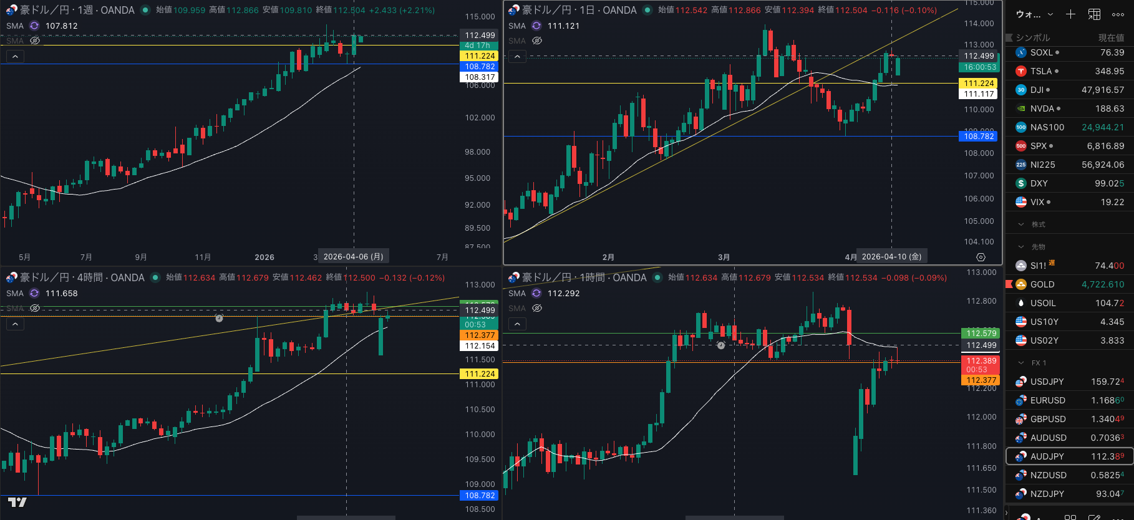This screenshot has height=520, width=1134.
Task: Expand the 株式 watchlist section
Action: (x=1021, y=224)
